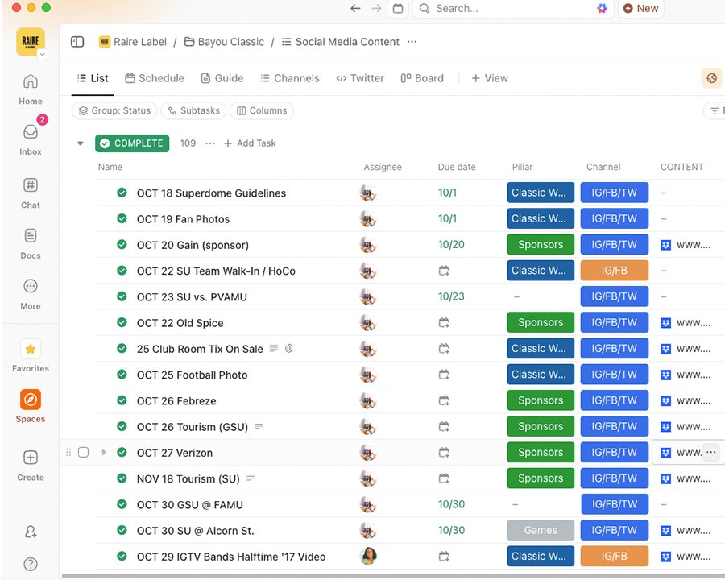The image size is (725, 580).
Task: Click the AI sparkle icon in search bar
Action: click(602, 8)
